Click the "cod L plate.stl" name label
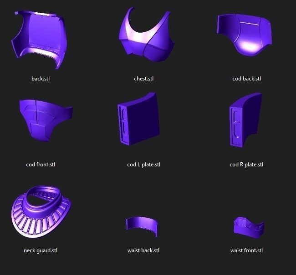Screen dimensions: 296x275 point(143,165)
